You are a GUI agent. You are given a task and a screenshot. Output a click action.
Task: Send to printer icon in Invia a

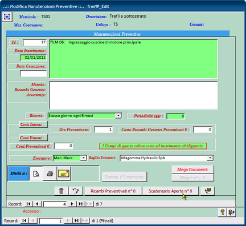(x=50, y=173)
